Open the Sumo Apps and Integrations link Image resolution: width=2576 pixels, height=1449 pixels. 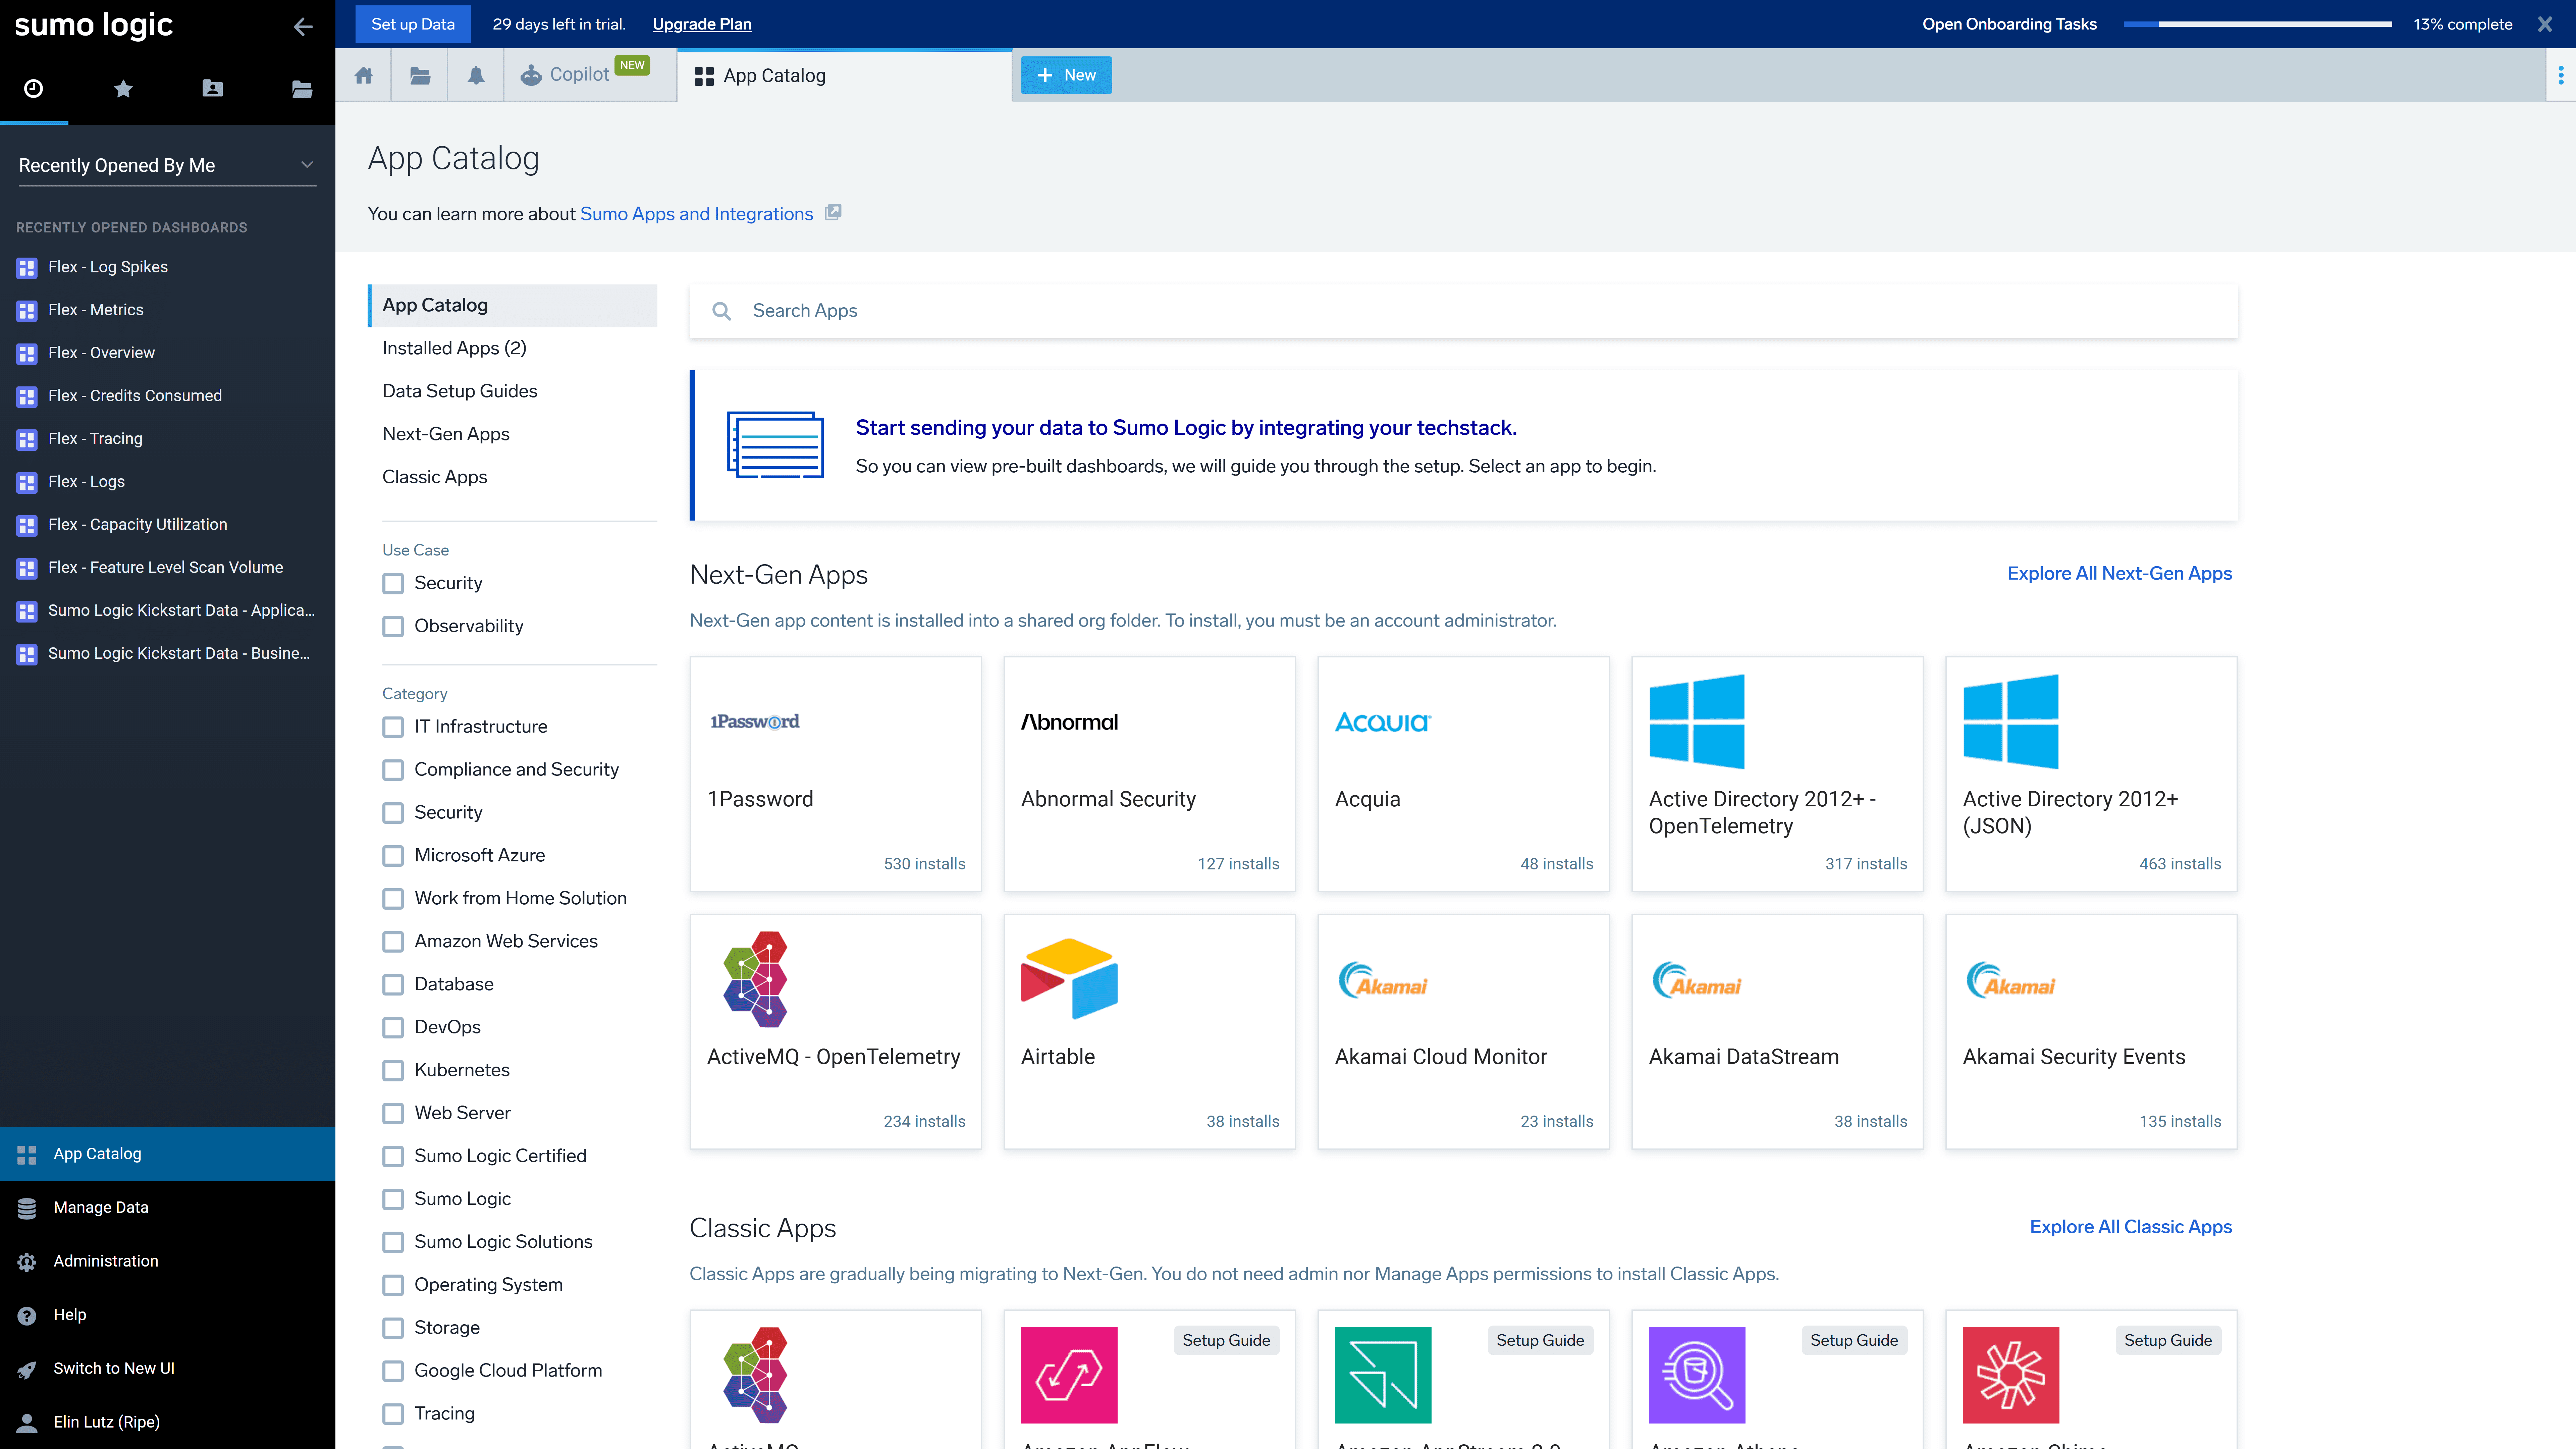[697, 214]
